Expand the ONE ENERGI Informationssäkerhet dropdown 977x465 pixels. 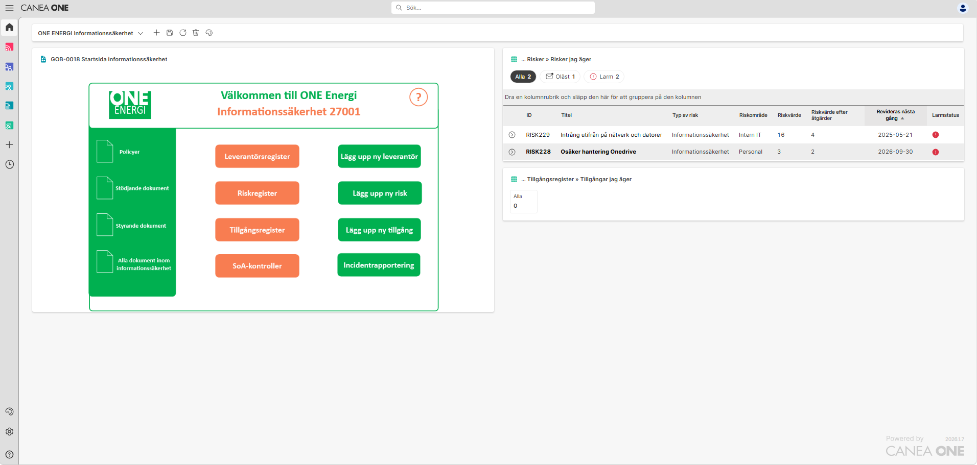pyautogui.click(x=90, y=33)
